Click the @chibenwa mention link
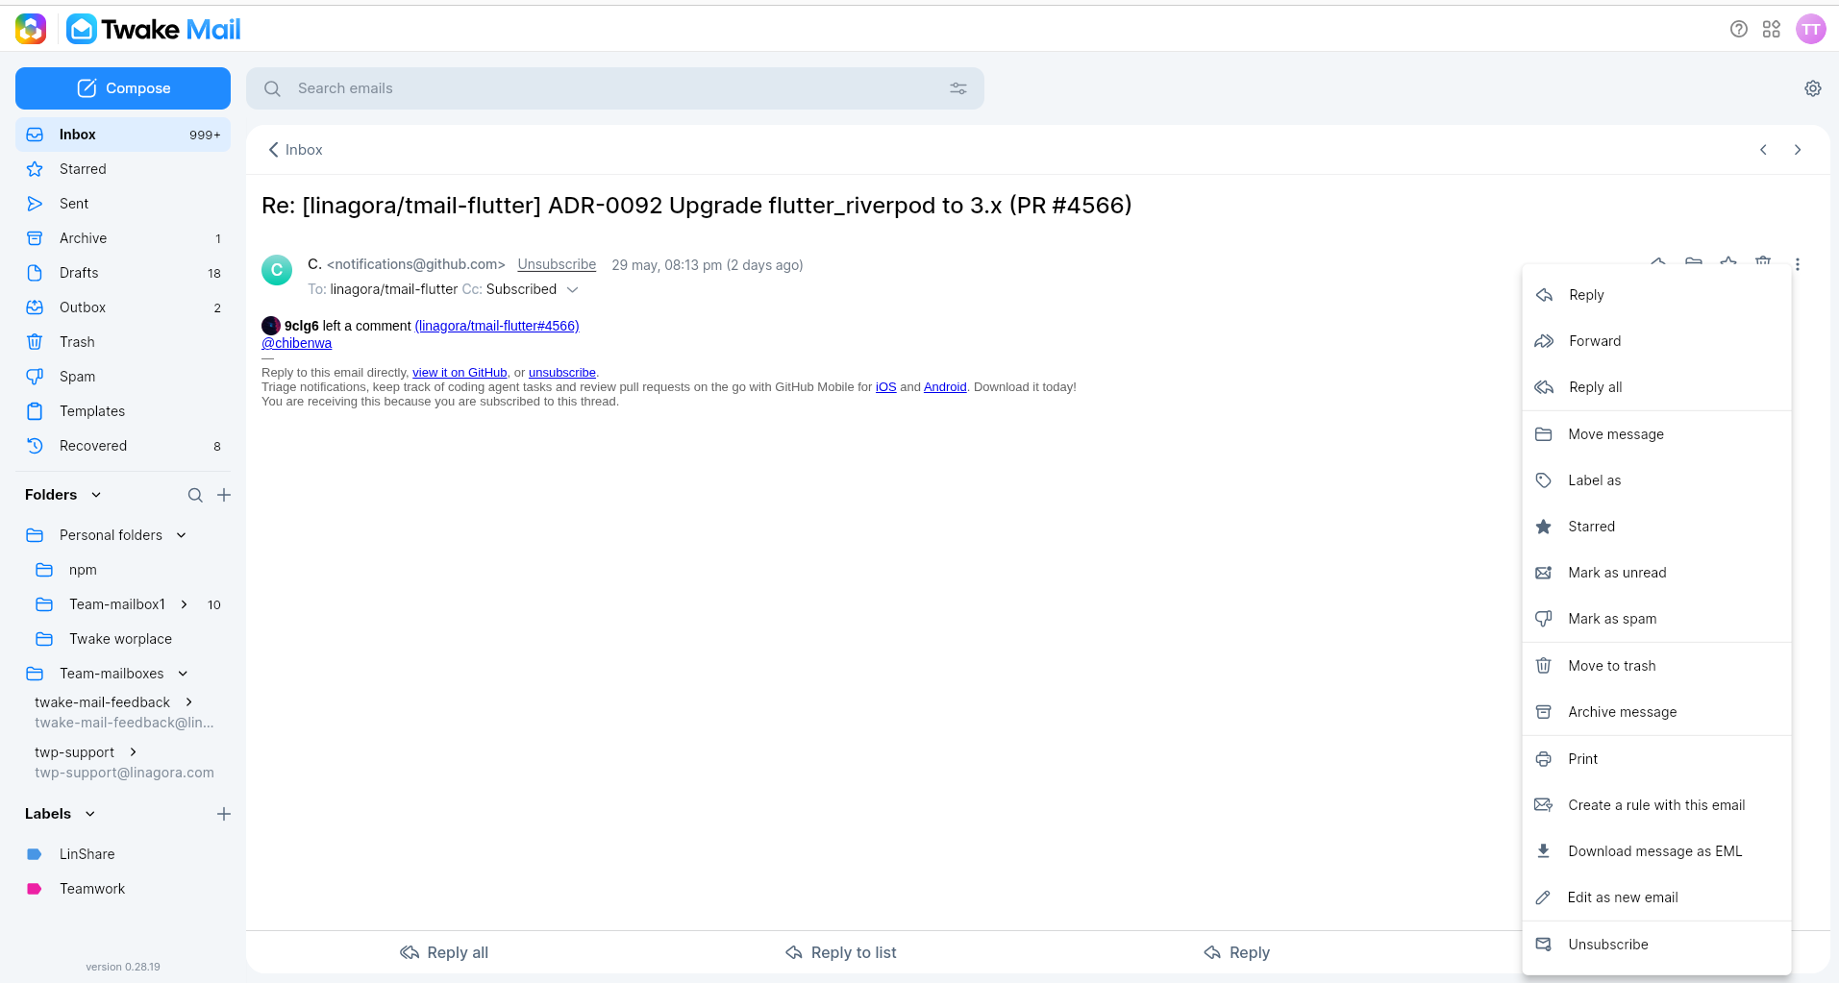The height and width of the screenshot is (983, 1839). (297, 343)
